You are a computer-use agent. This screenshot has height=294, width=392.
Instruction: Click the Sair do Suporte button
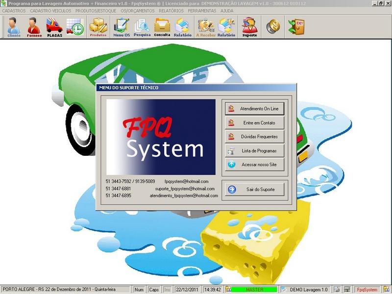[254, 189]
